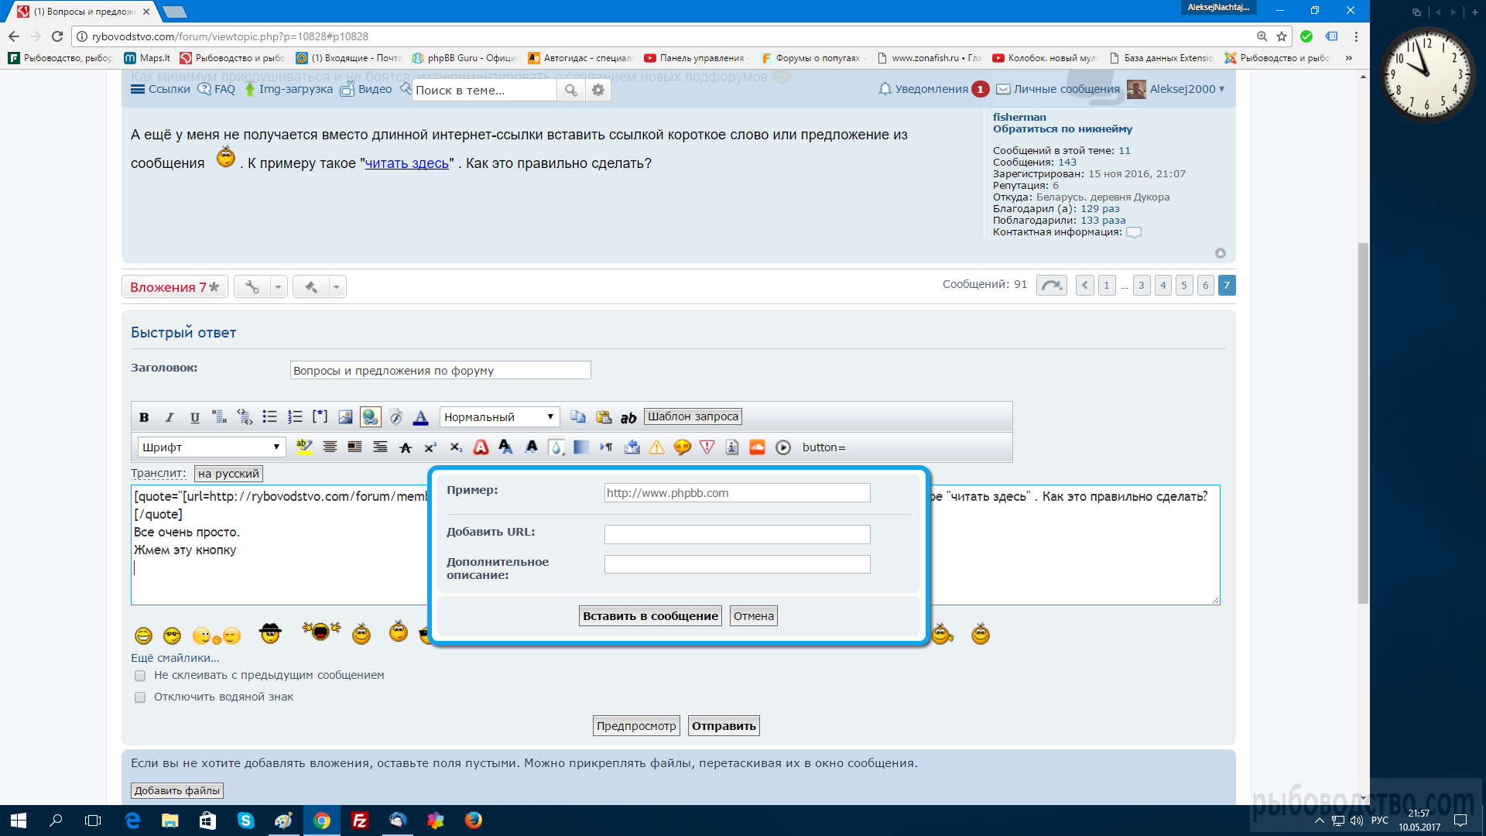The width and height of the screenshot is (1486, 836).
Task: Click the 'Добавить URL' input field
Action: coord(737,535)
